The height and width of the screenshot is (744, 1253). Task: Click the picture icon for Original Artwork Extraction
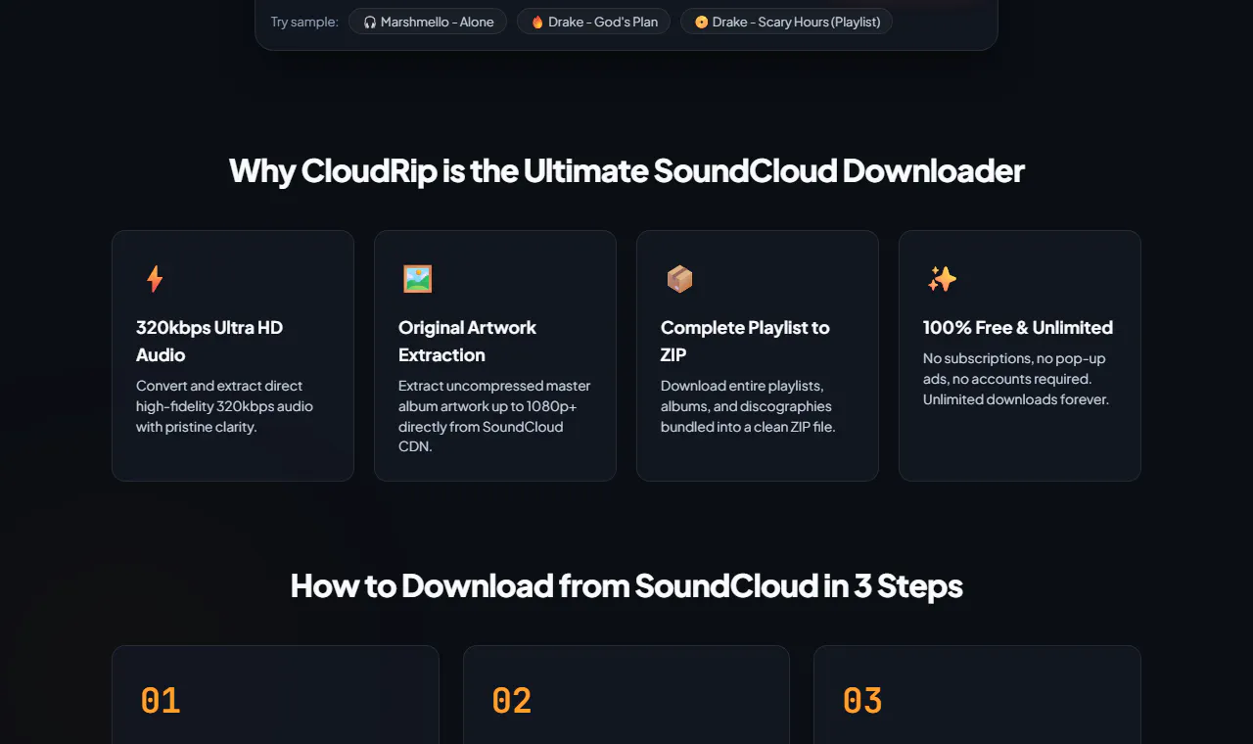pos(418,279)
